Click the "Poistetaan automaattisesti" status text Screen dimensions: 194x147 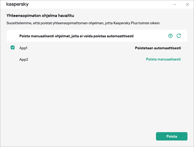tap(158, 48)
